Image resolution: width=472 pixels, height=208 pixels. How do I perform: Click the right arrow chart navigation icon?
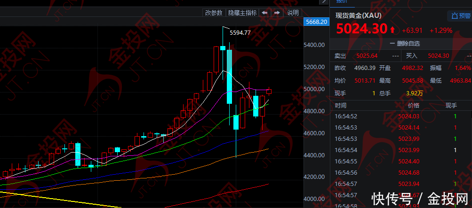[278, 13]
